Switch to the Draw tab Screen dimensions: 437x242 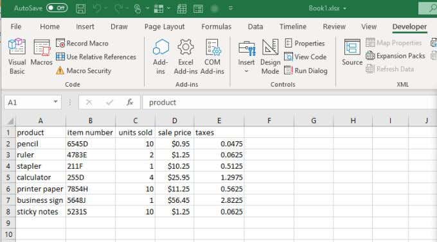click(119, 26)
